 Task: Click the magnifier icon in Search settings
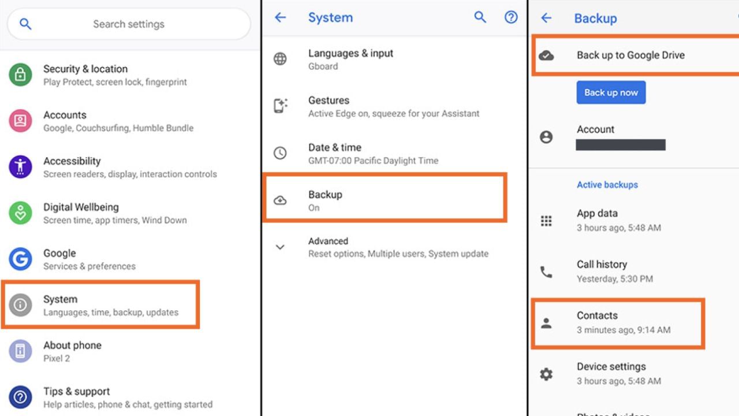tap(25, 24)
